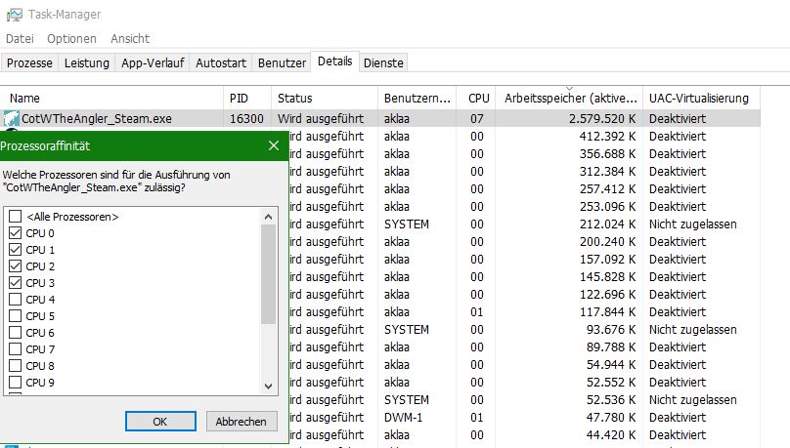Sort by the Status column header

tap(325, 98)
